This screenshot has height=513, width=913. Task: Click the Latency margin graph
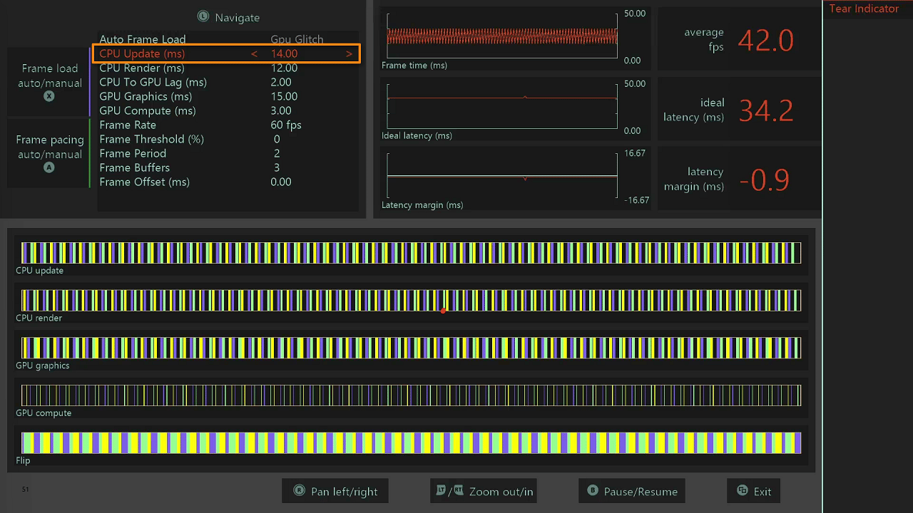tap(502, 175)
